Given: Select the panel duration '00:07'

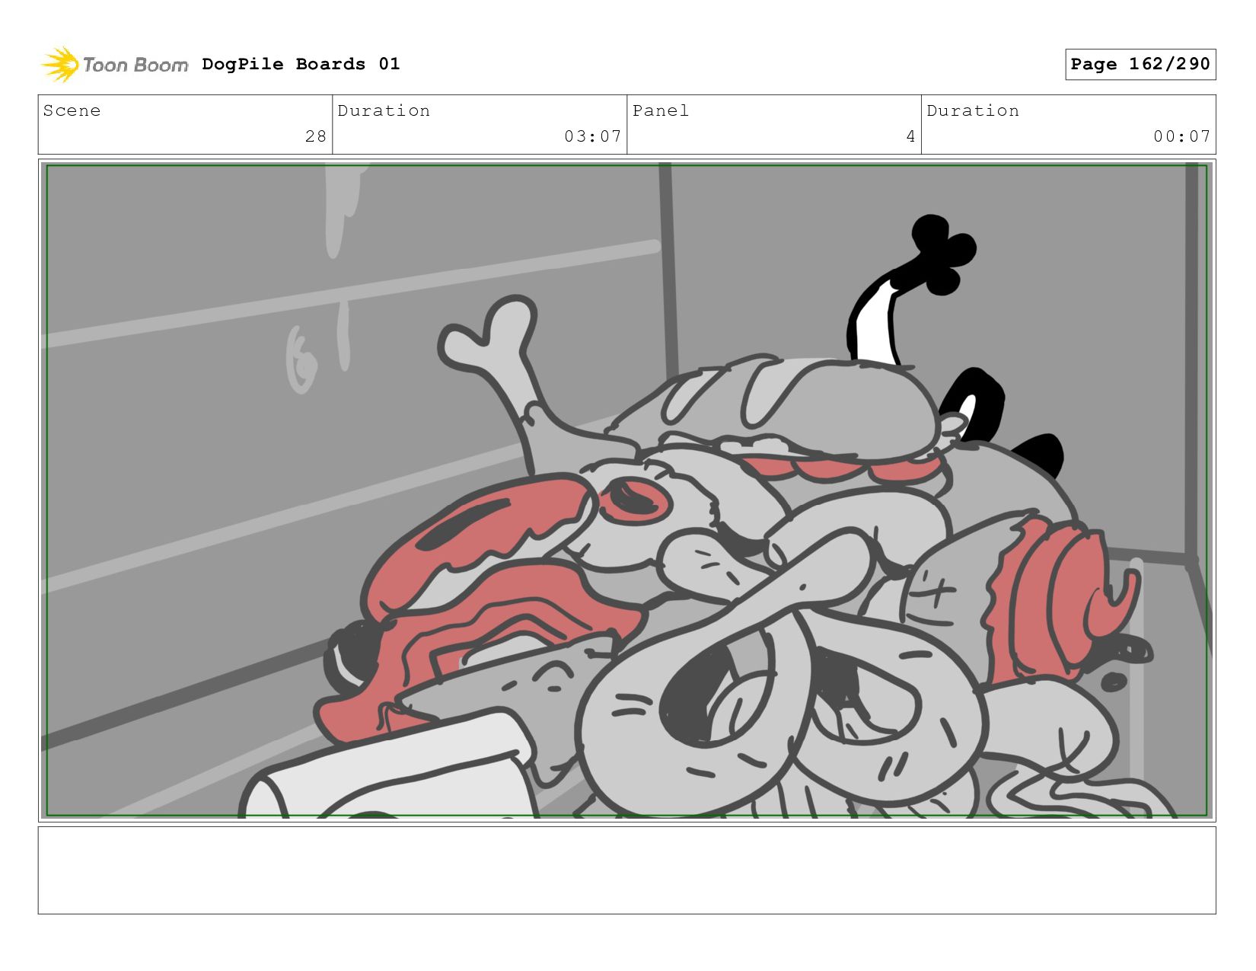Looking at the screenshot, I should pyautogui.click(x=1181, y=136).
